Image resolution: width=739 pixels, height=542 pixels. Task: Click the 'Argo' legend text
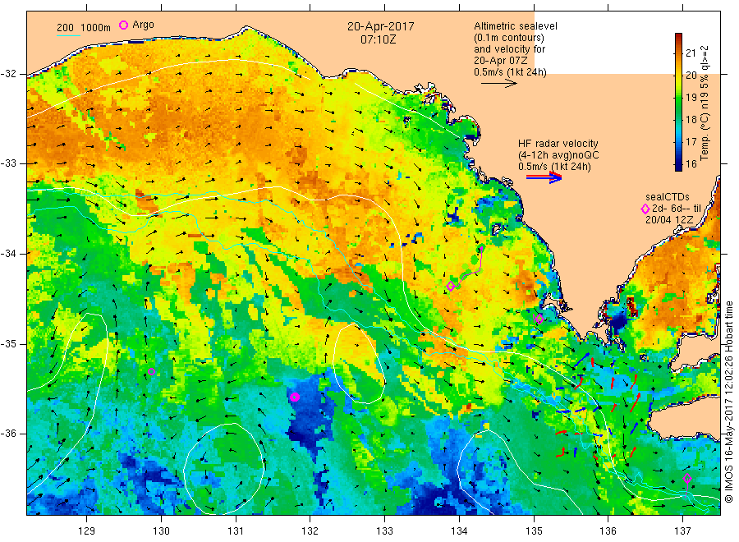point(143,25)
